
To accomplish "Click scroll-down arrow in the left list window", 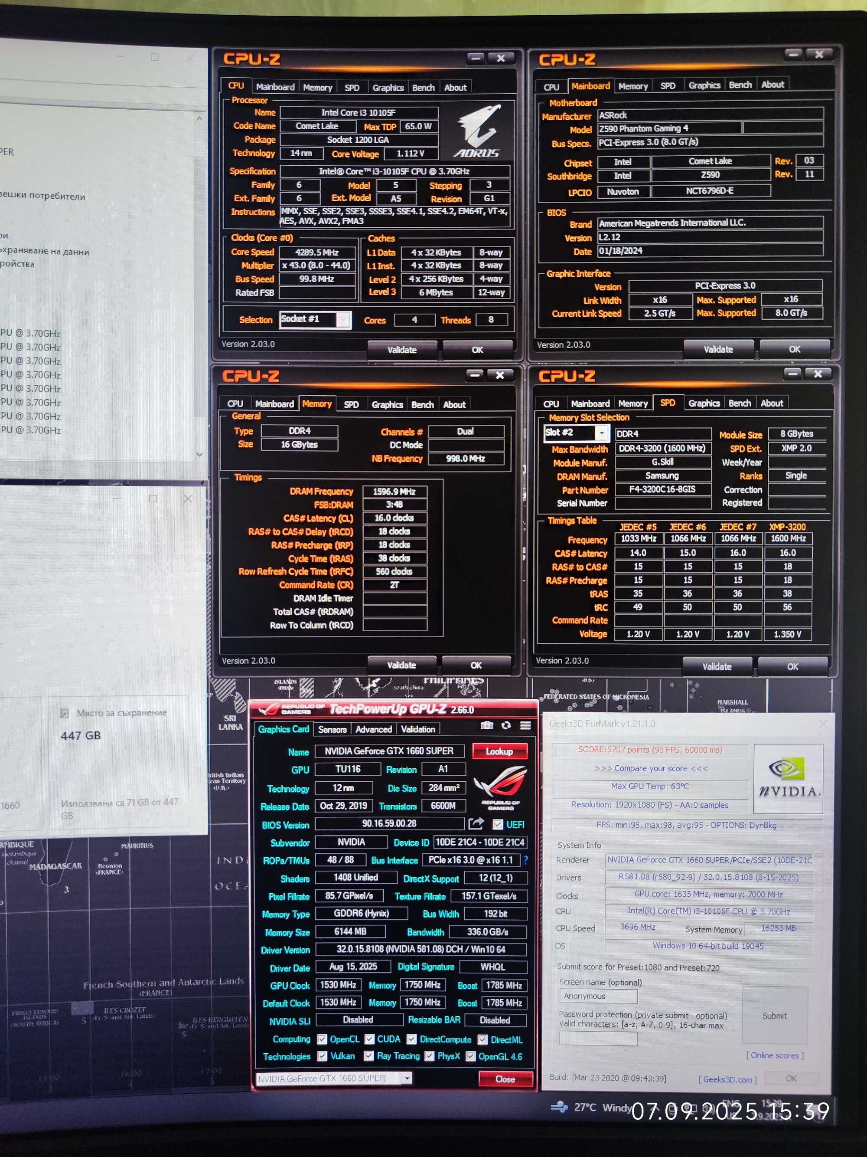I will click(199, 455).
